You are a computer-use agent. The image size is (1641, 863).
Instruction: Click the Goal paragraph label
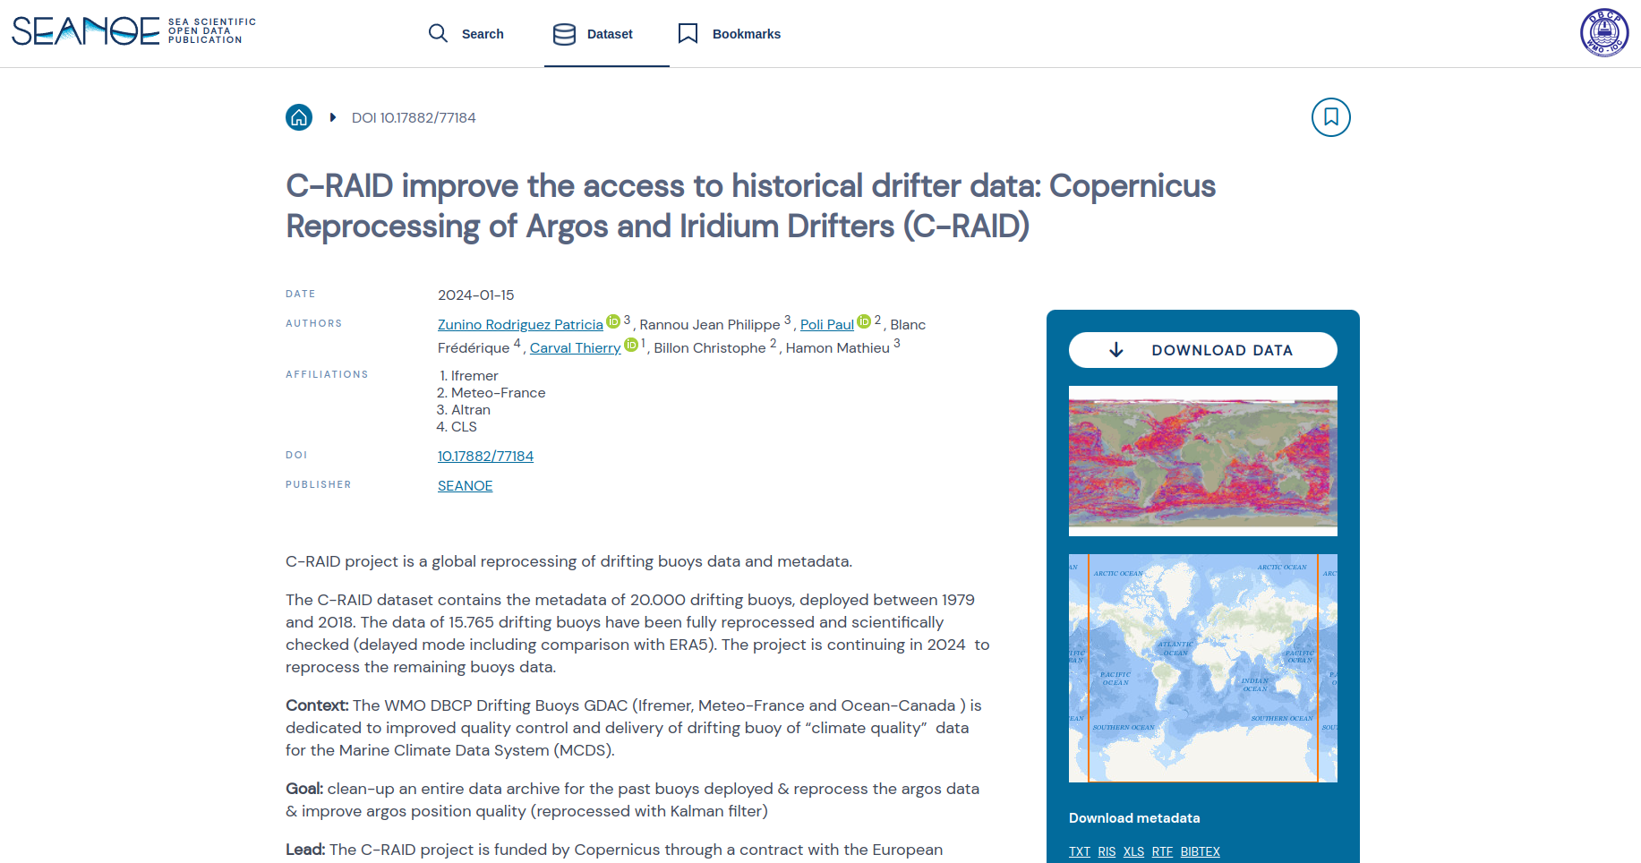click(x=304, y=789)
